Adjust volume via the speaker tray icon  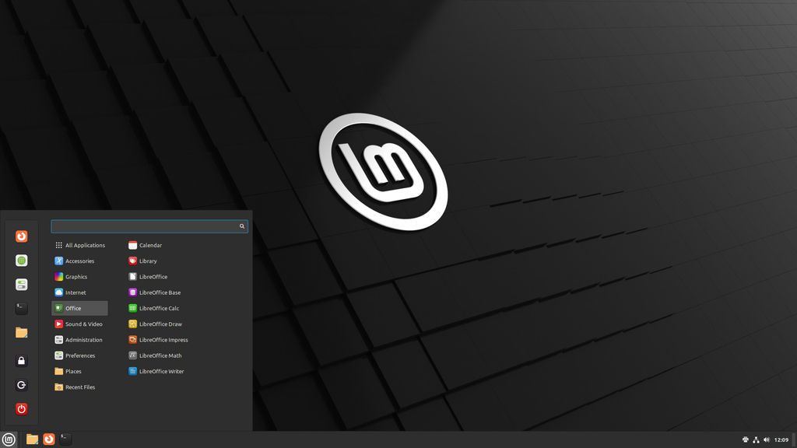pos(767,439)
